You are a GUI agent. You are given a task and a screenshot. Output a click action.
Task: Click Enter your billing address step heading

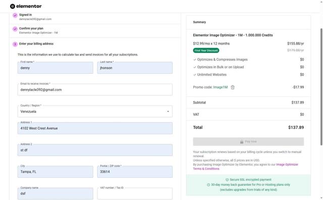36,44
